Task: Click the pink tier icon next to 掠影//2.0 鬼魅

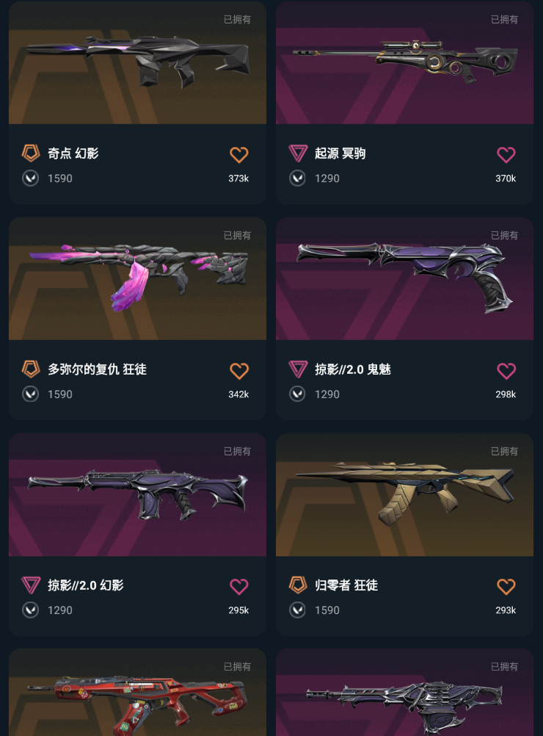Action: (x=298, y=369)
